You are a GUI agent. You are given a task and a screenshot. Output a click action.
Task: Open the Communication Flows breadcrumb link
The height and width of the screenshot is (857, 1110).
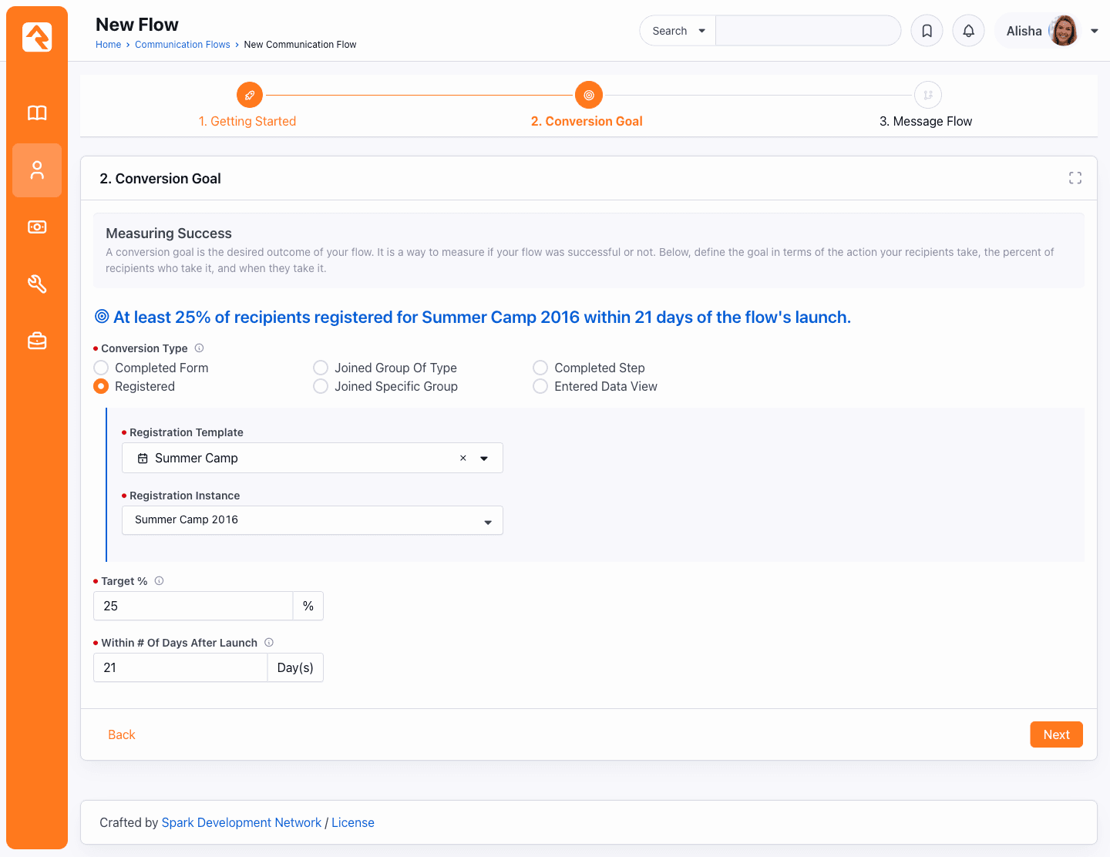point(182,44)
